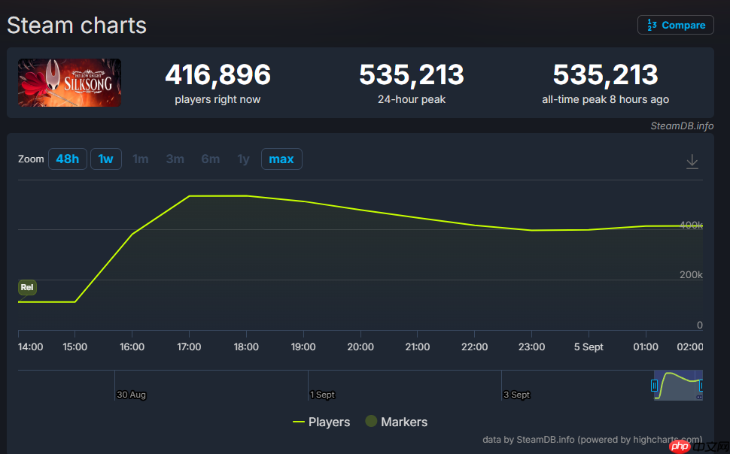Open the Silksong game thumbnail

[x=69, y=83]
